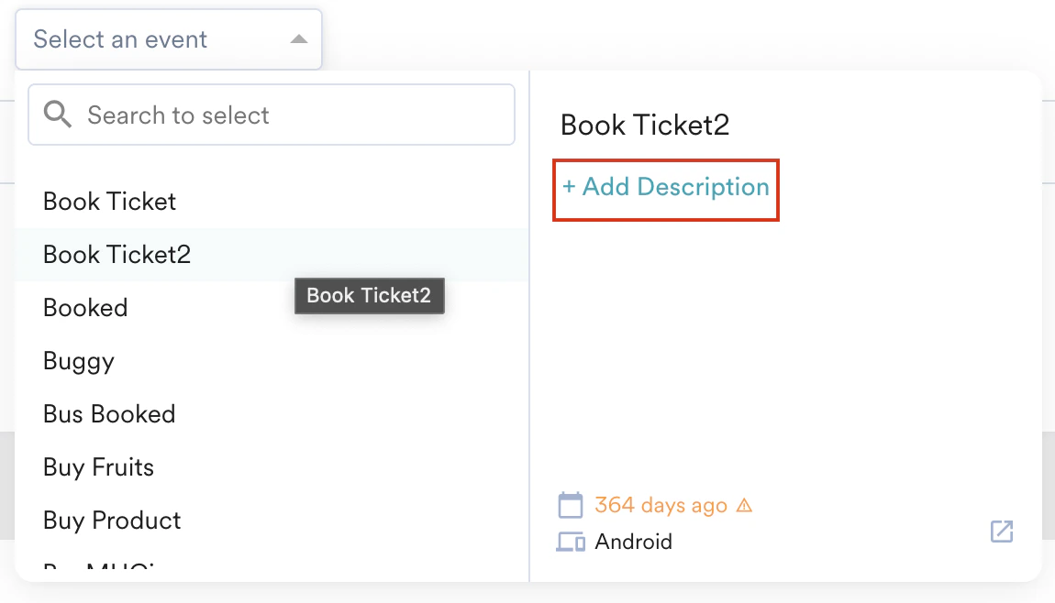Click the "364 days ago" last-seen text
This screenshot has width=1055, height=603.
coord(661,505)
